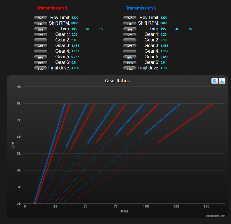231x224 pixels.
Task: Load ATR preset for Transmission 1
Action: coord(41,46)
